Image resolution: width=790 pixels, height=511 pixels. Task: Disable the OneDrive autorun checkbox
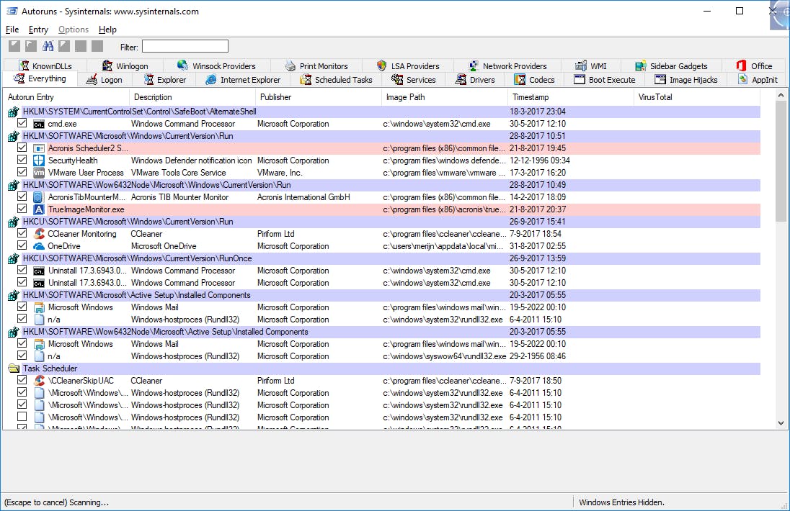tap(22, 245)
